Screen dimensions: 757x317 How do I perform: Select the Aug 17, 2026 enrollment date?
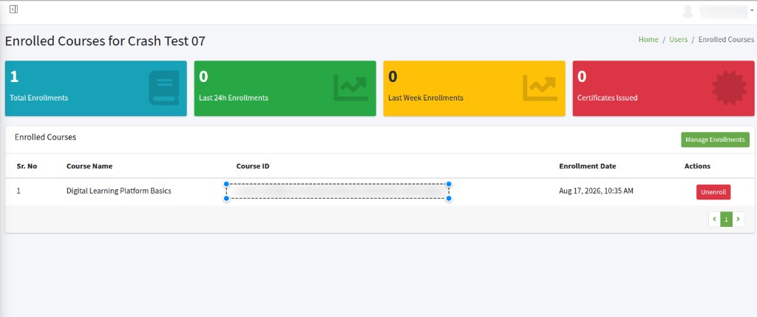click(597, 191)
